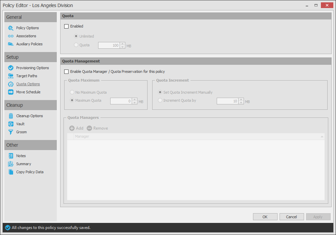Click the Vault safe icon
The image size is (336, 235).
click(11, 124)
